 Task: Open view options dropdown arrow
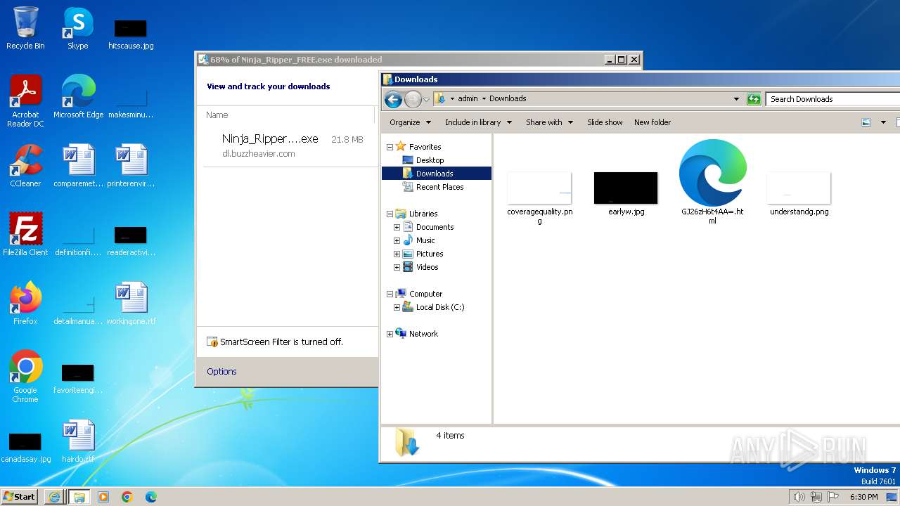point(883,122)
